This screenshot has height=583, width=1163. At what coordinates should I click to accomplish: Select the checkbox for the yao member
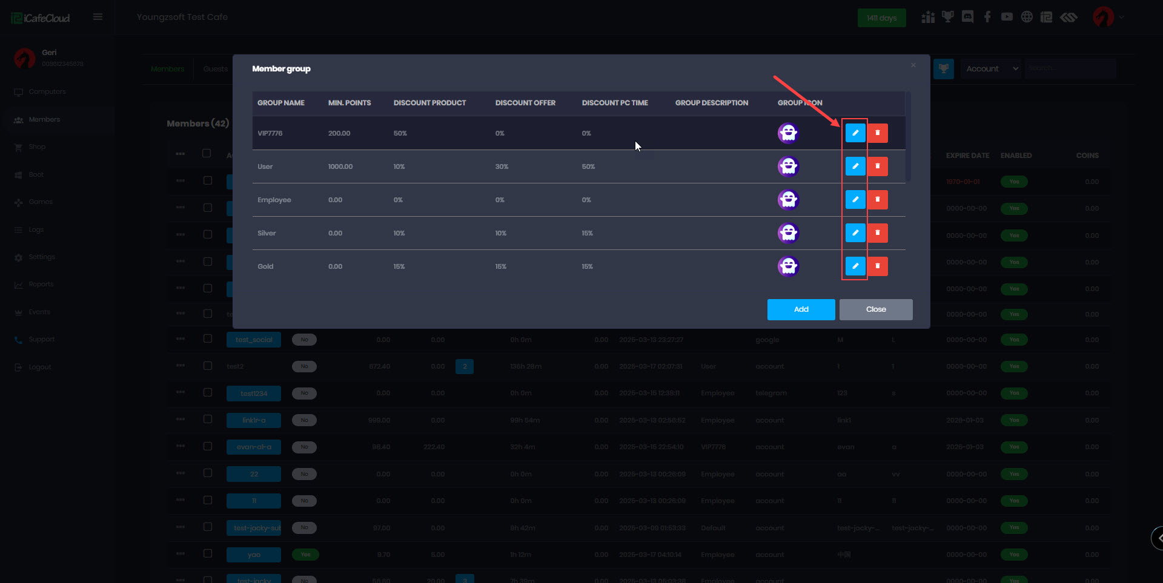pos(208,554)
